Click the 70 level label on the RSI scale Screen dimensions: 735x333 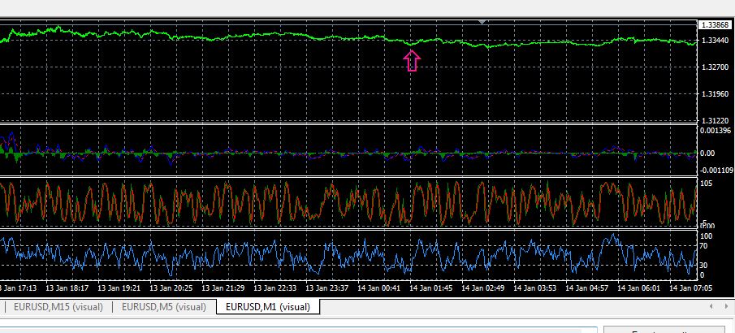[x=705, y=245]
